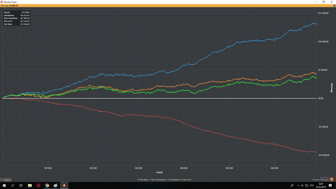Click the Non Showdown value in stats box

(24, 18)
